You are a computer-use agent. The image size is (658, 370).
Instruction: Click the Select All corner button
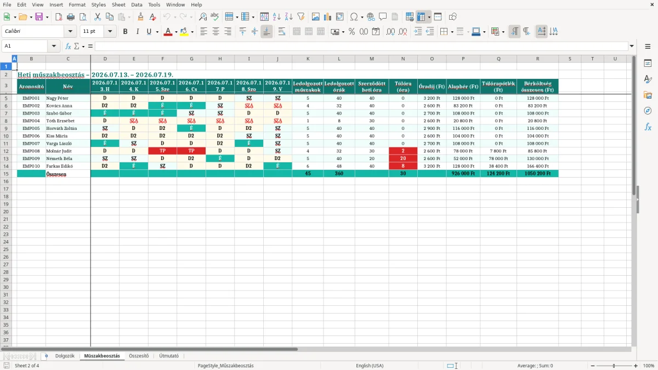point(6,59)
